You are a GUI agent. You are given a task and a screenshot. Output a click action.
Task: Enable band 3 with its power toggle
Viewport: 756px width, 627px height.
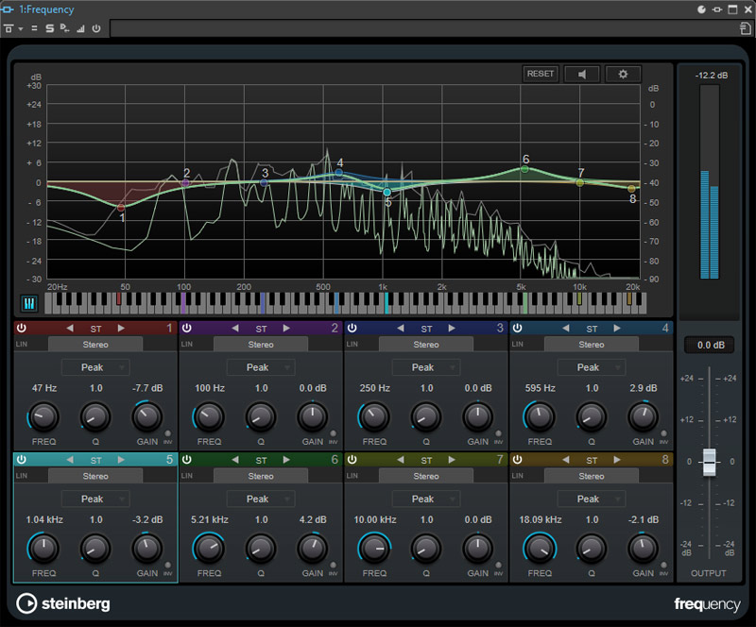351,329
